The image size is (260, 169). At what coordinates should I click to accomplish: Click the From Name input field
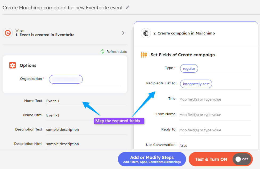tap(215, 115)
